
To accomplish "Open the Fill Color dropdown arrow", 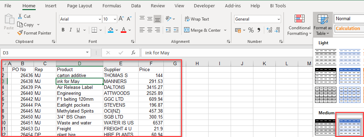I will tap(117, 30).
